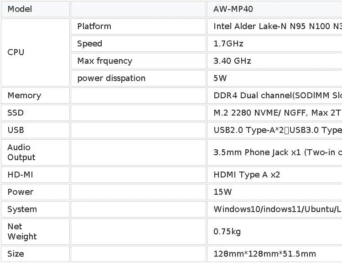Click the 'Model' label cell
The image size is (342, 263).
pyautogui.click(x=35, y=9)
